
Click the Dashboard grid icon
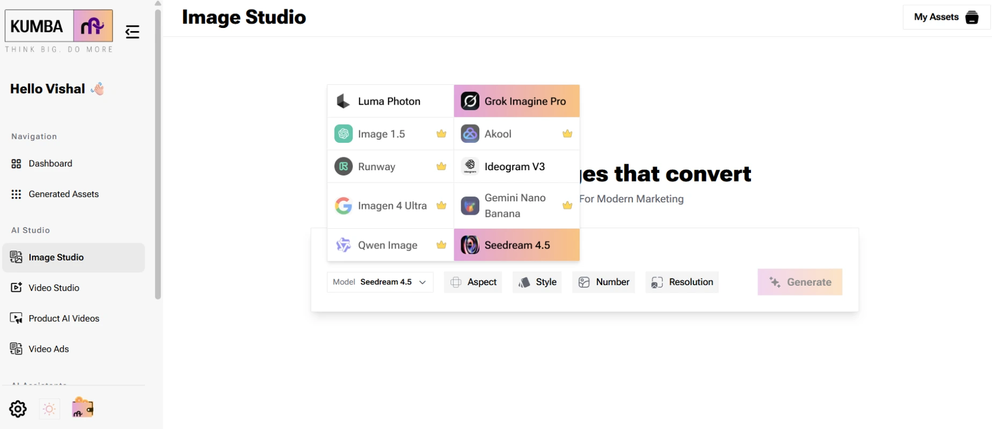point(16,164)
